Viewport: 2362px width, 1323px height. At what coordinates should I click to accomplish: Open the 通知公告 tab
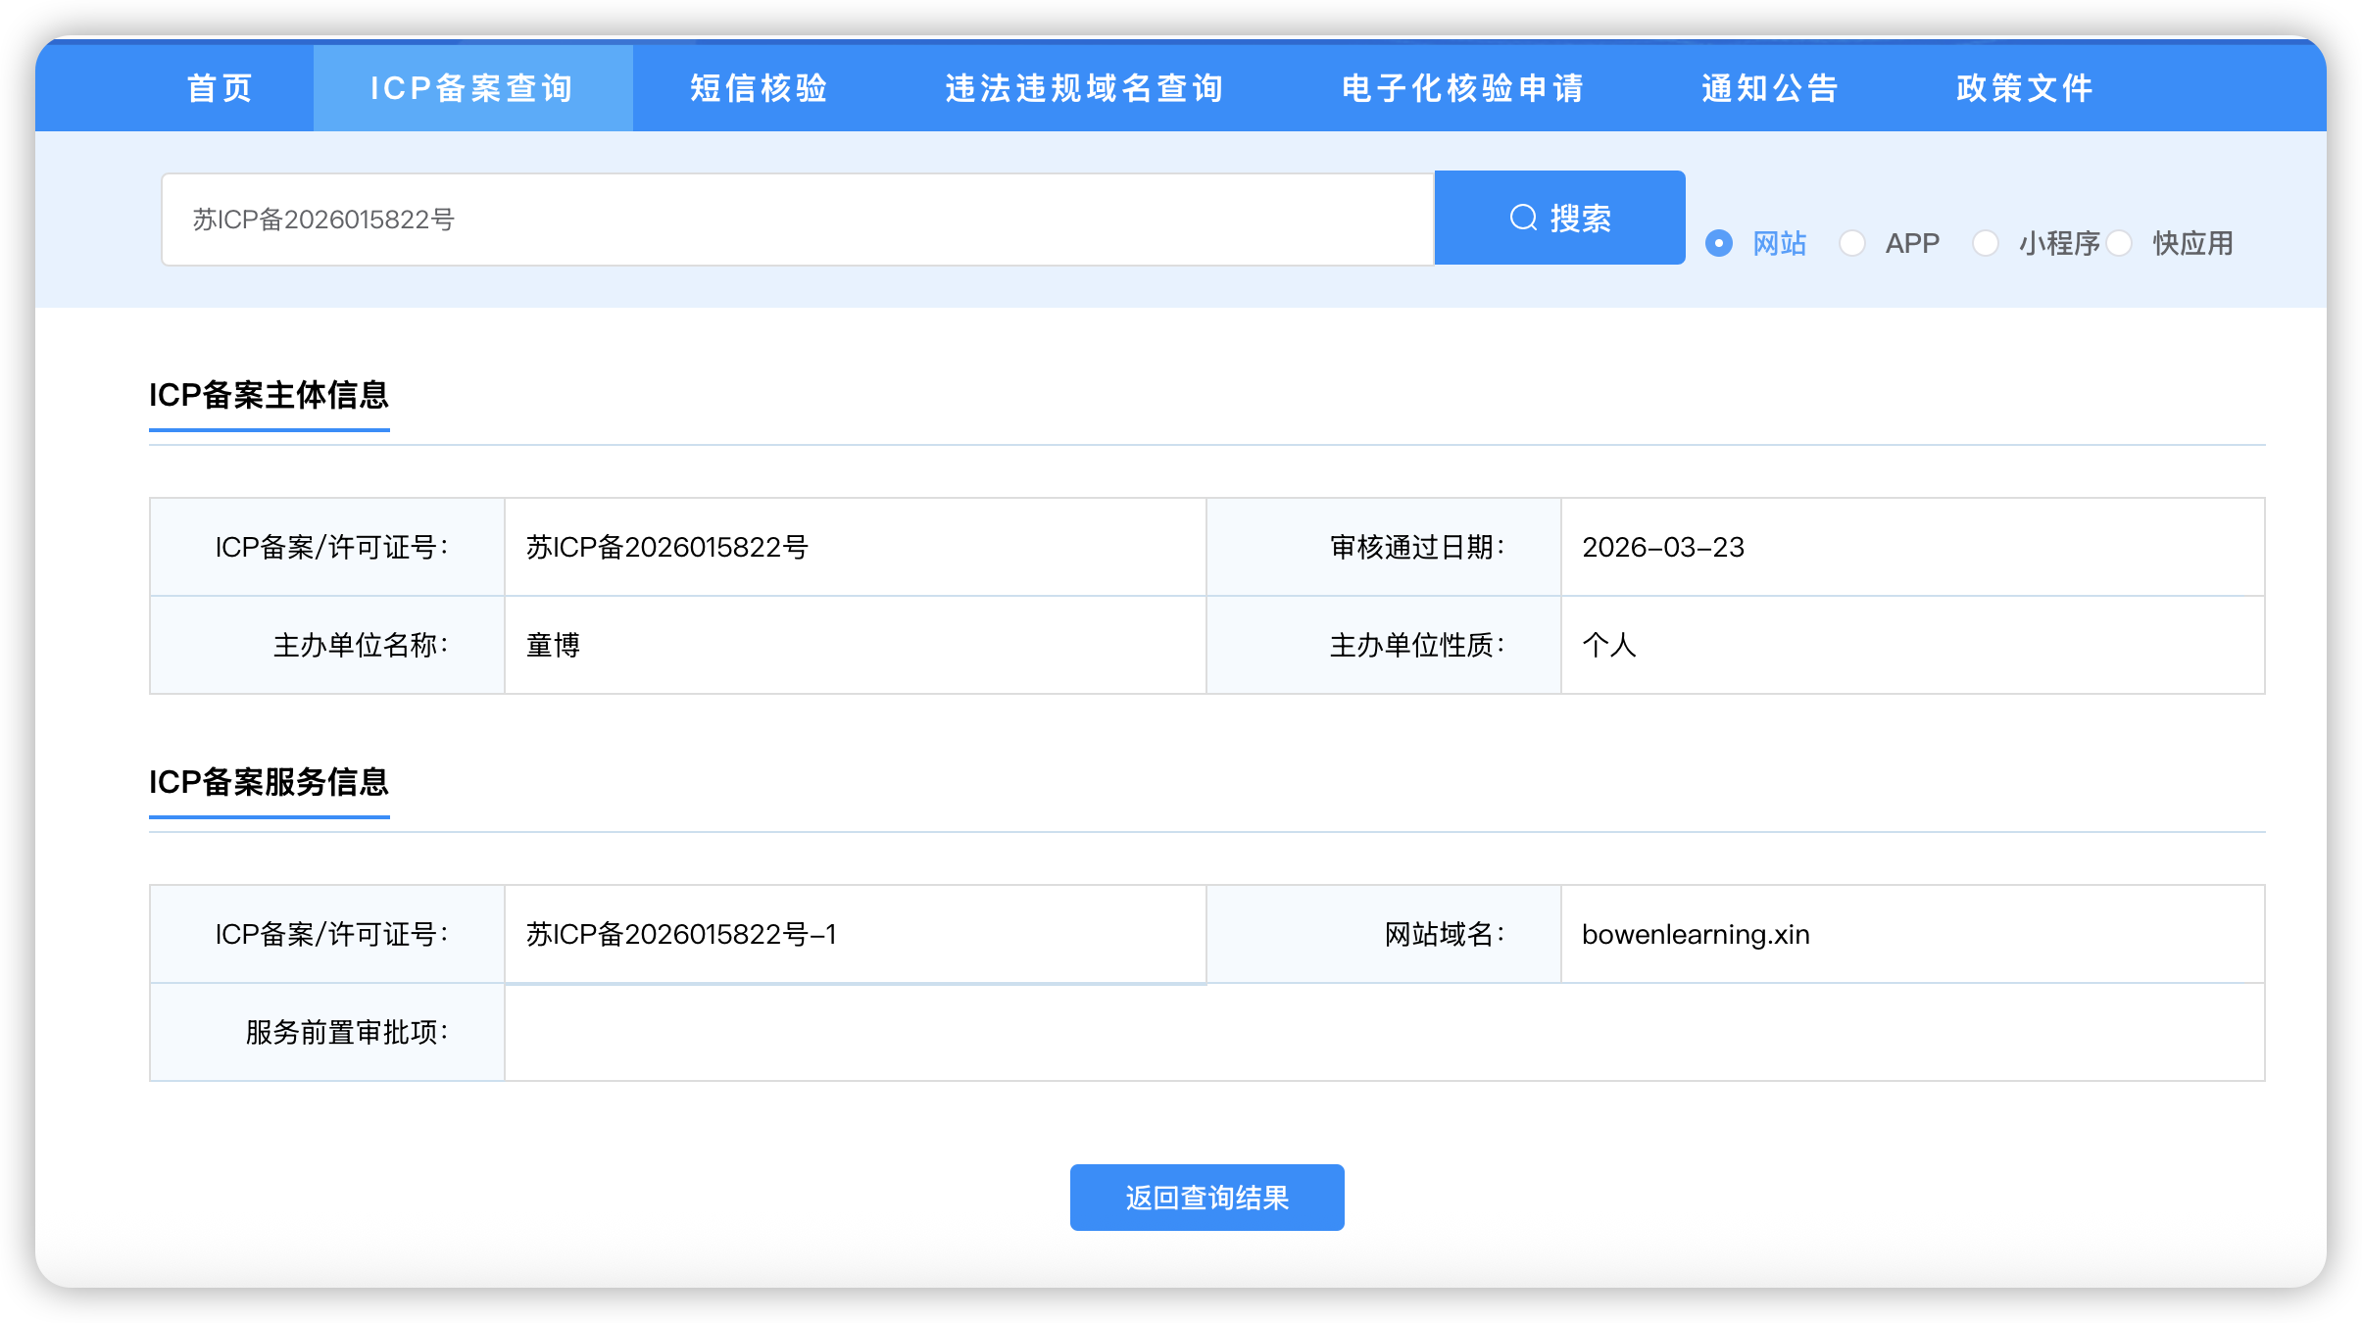[x=1771, y=88]
